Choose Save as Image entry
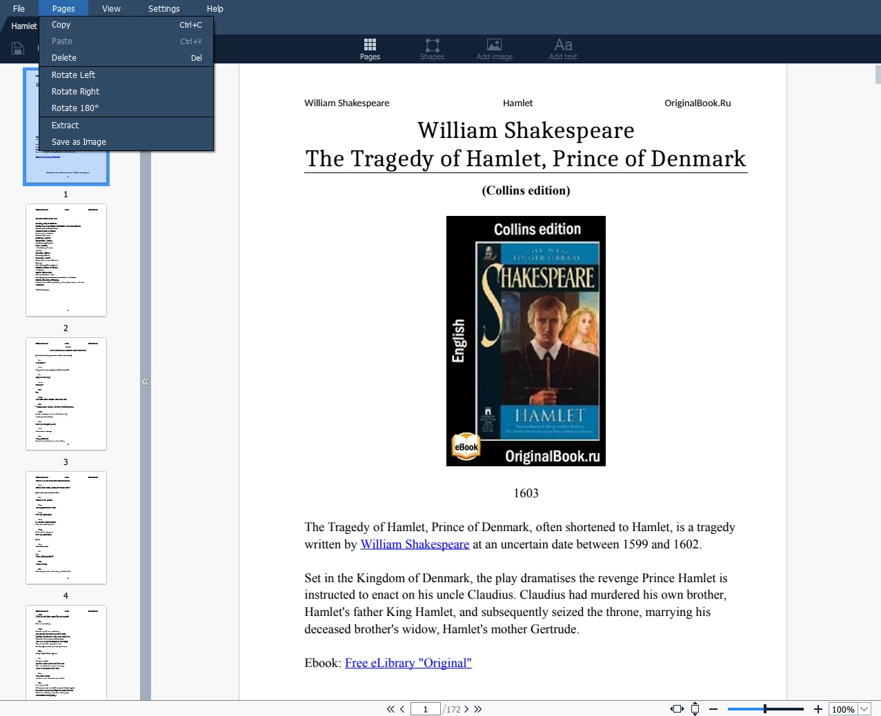The height and width of the screenshot is (716, 881). 127,142
